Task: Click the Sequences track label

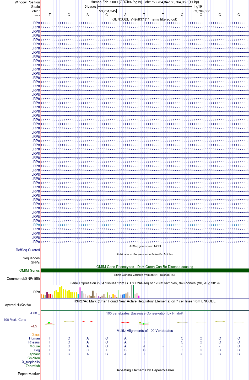Action: point(31,258)
